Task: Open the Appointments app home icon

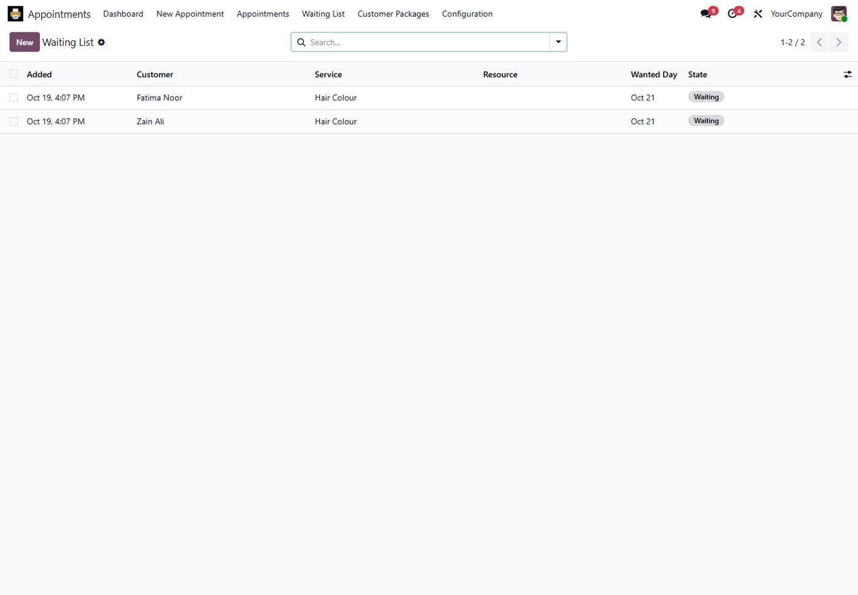Action: (15, 13)
